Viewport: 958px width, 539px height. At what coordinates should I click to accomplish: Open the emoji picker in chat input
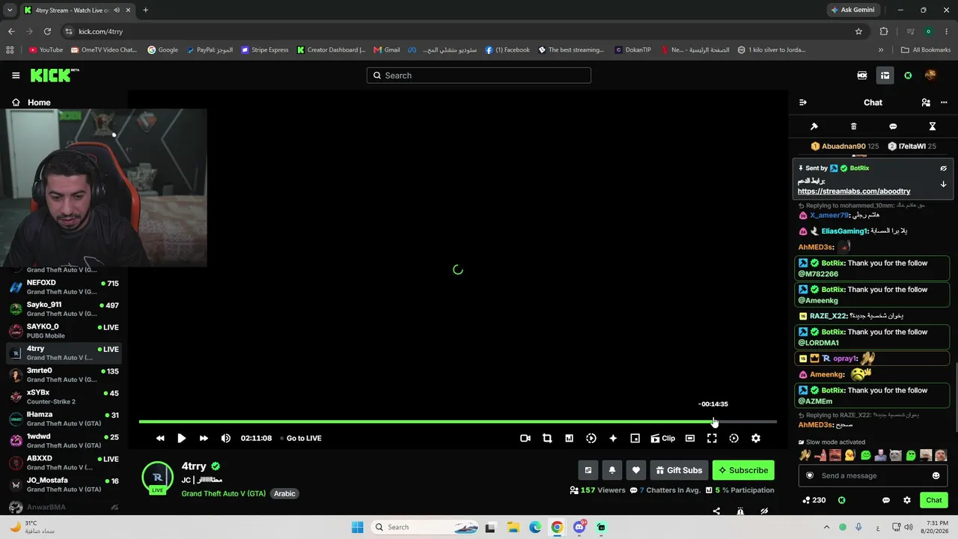click(x=936, y=475)
